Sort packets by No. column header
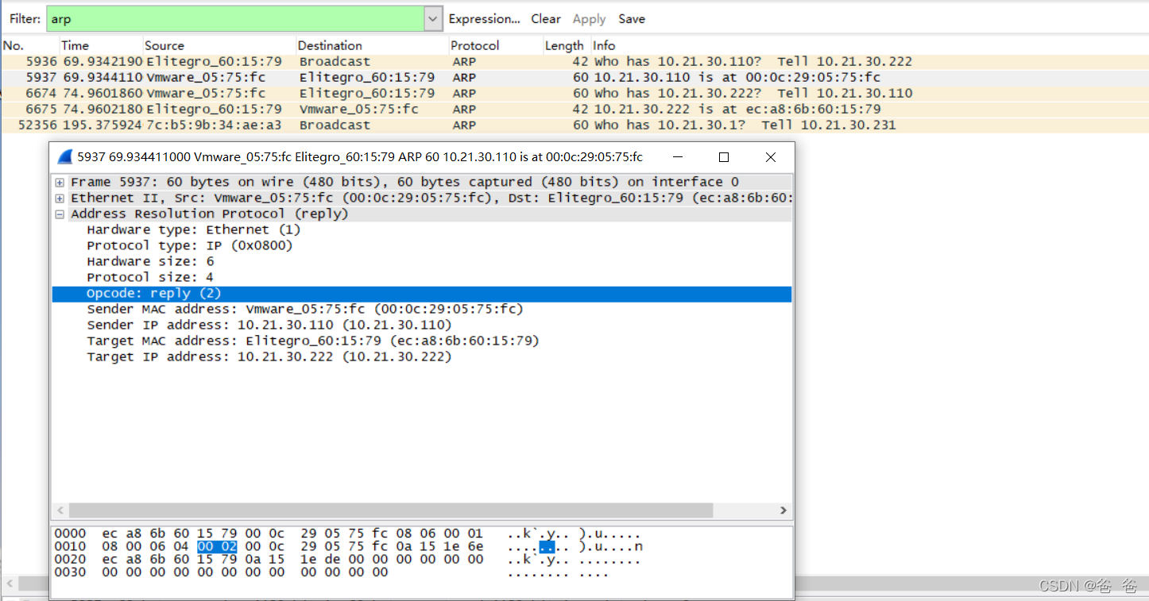Image resolution: width=1149 pixels, height=601 pixels. (x=29, y=45)
